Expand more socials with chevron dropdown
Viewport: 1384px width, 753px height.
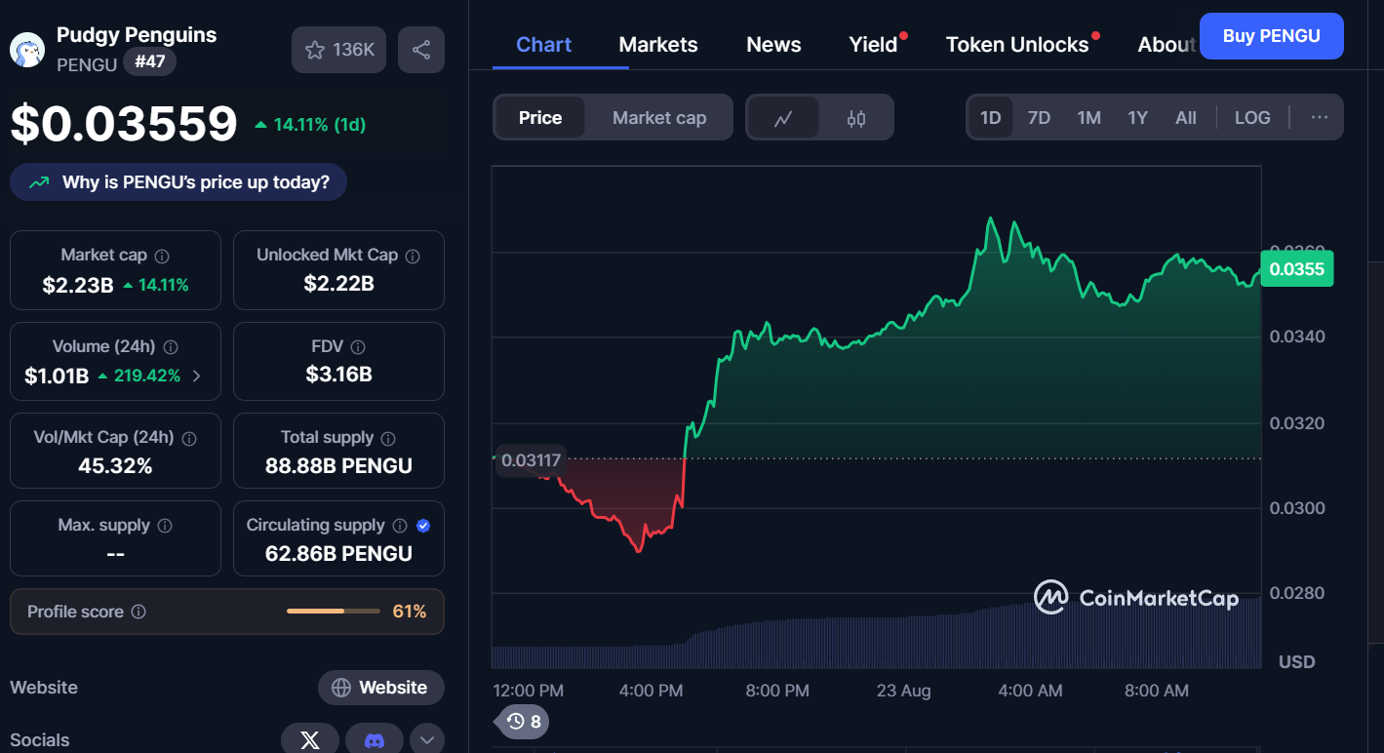coord(426,740)
